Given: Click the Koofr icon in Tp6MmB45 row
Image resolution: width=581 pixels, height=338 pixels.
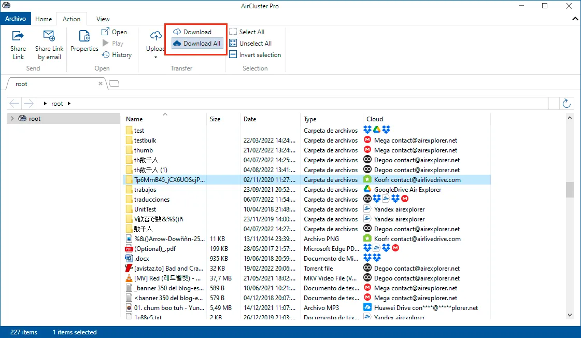Looking at the screenshot, I should coord(367,179).
